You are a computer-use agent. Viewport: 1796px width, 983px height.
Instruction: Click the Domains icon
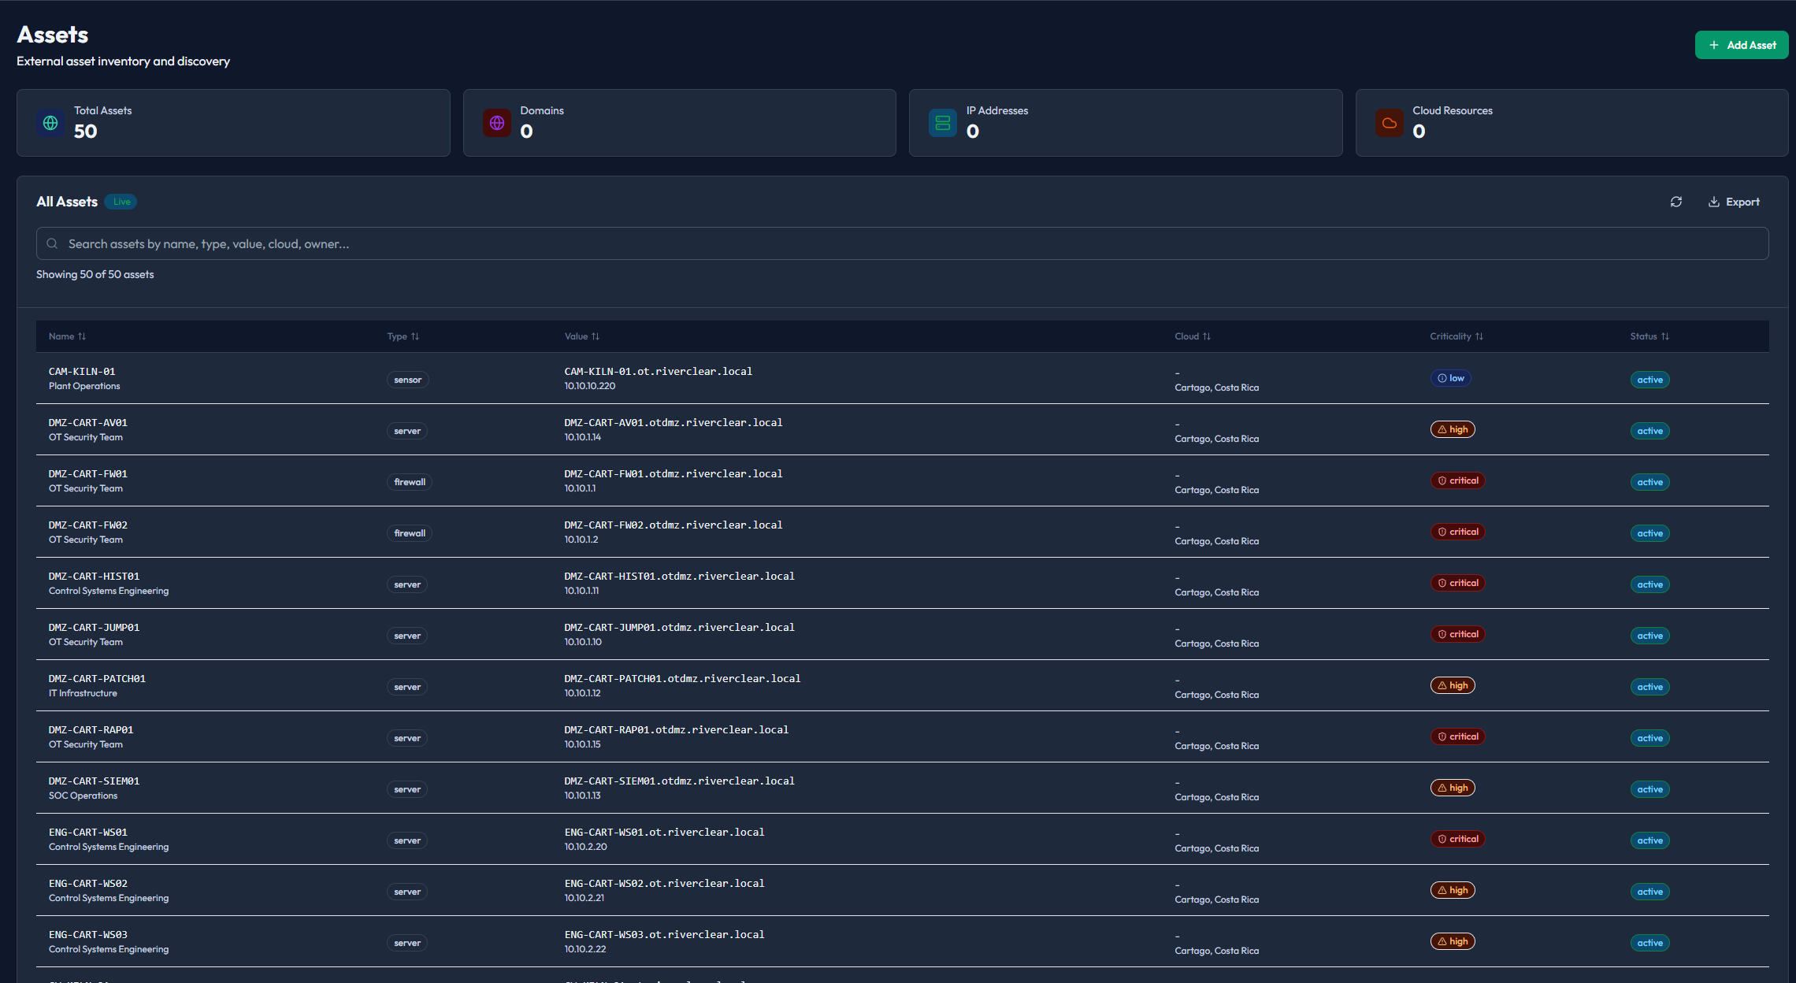click(496, 123)
